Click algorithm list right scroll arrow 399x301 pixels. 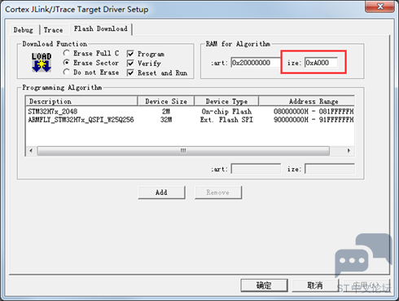coord(349,151)
